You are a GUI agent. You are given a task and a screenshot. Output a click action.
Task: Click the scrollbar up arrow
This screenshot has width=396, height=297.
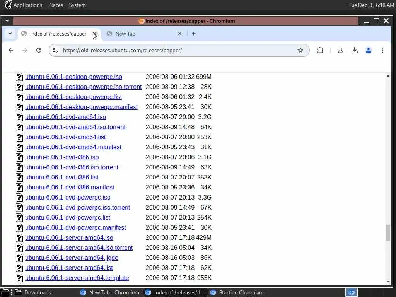(388, 76)
